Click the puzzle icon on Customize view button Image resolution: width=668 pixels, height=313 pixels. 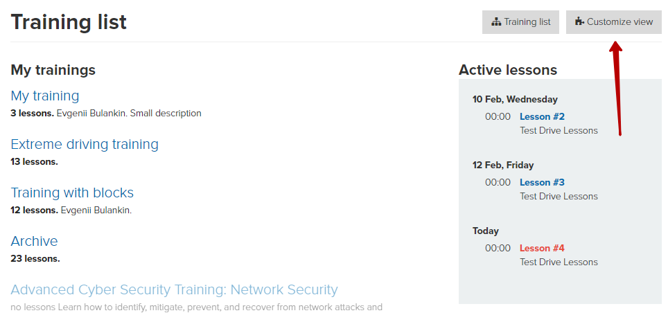(579, 21)
